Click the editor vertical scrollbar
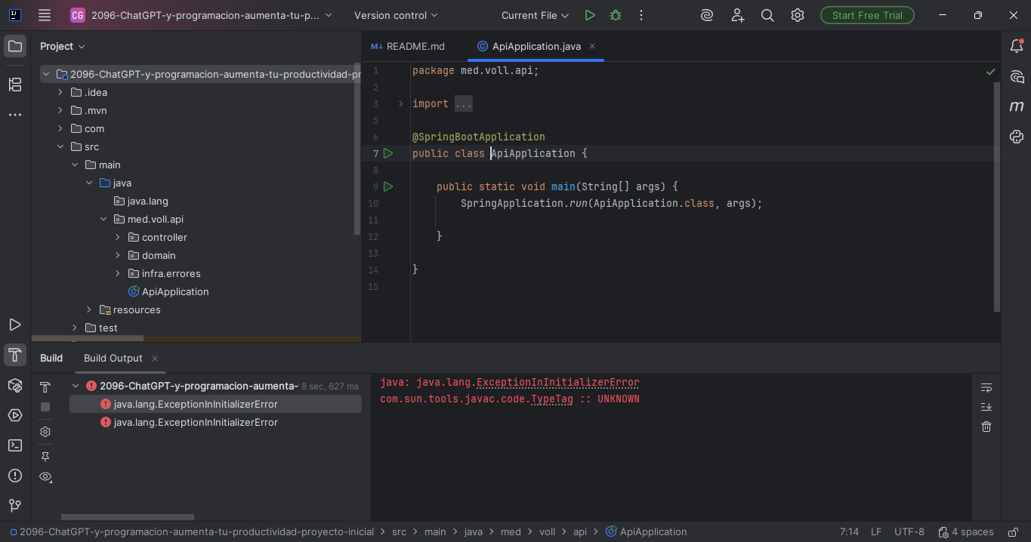 pyautogui.click(x=996, y=196)
